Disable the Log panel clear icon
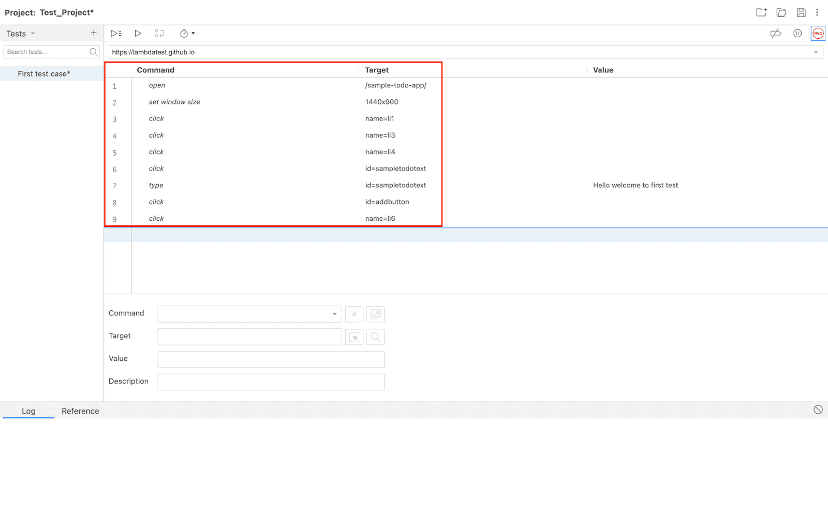This screenshot has height=517, width=828. [x=818, y=409]
